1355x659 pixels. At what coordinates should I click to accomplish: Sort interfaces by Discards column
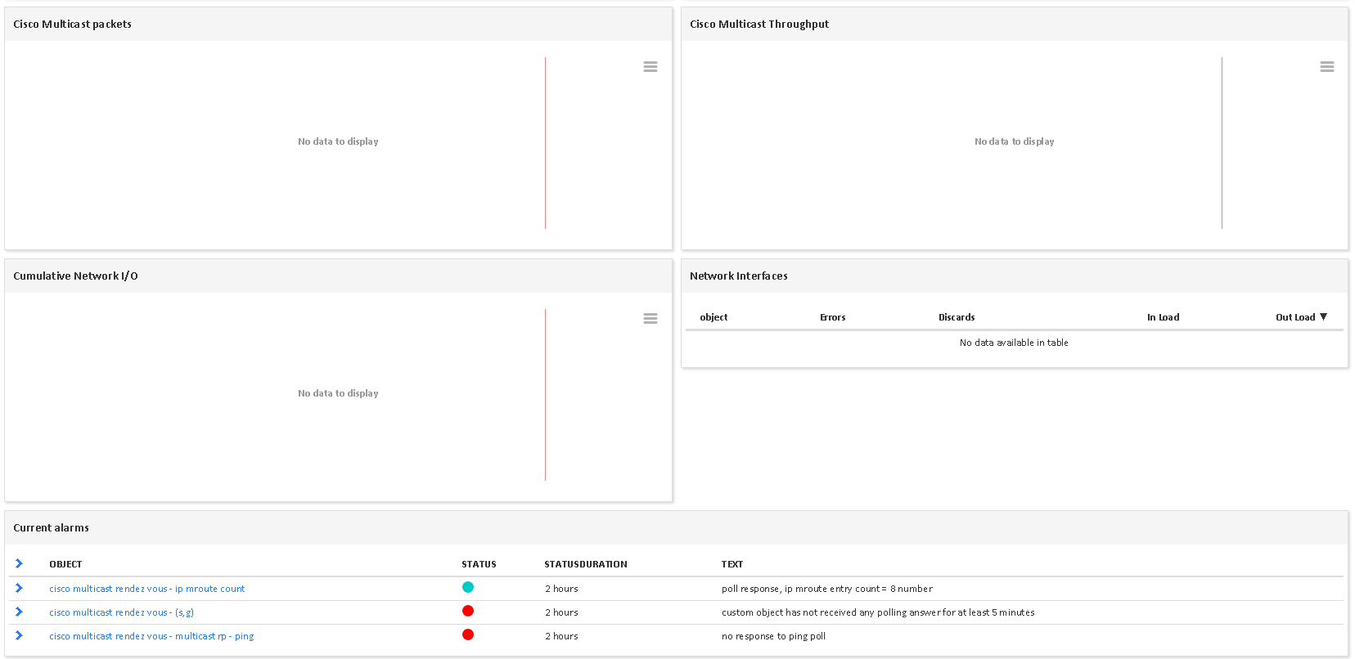(957, 317)
